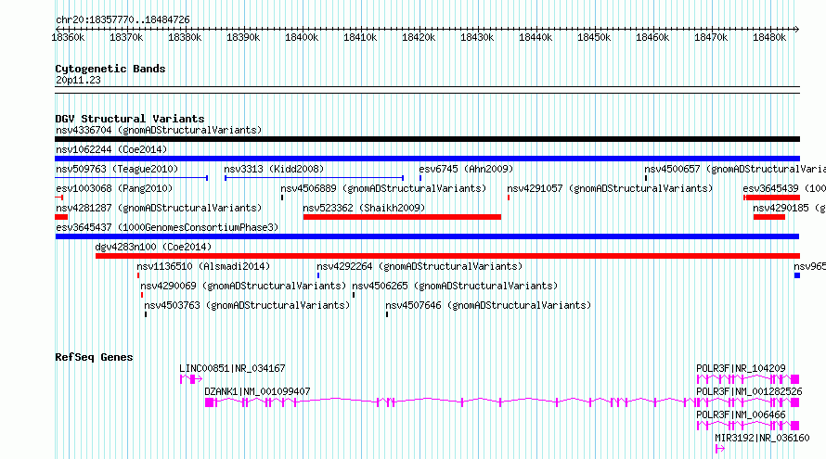Click the esv3645437 blue variant bar

tap(427, 236)
